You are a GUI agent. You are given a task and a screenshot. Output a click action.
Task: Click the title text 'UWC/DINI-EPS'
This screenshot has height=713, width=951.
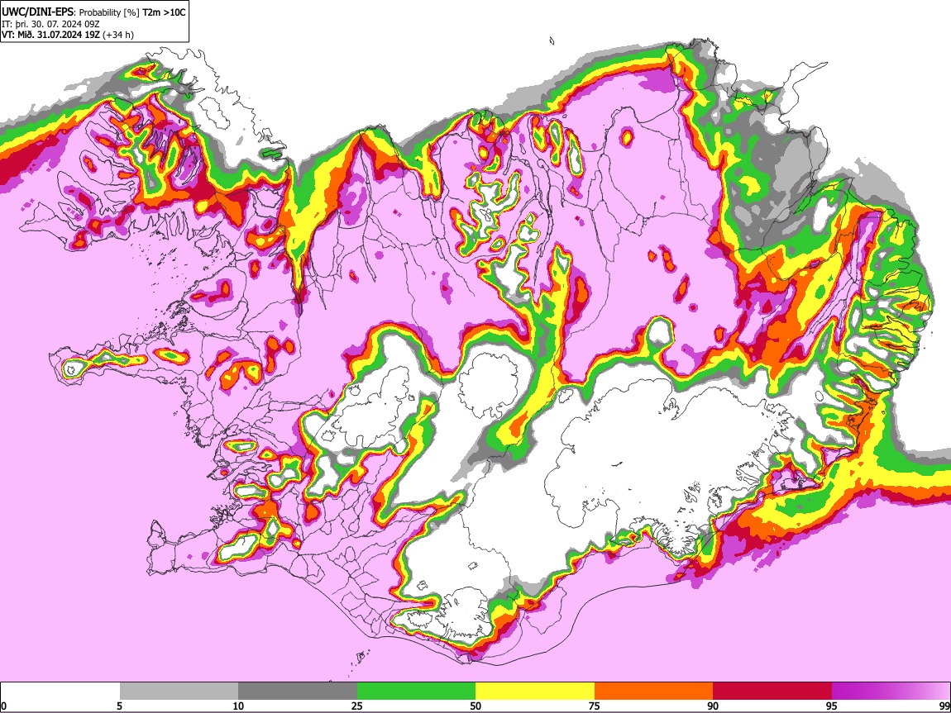click(38, 12)
